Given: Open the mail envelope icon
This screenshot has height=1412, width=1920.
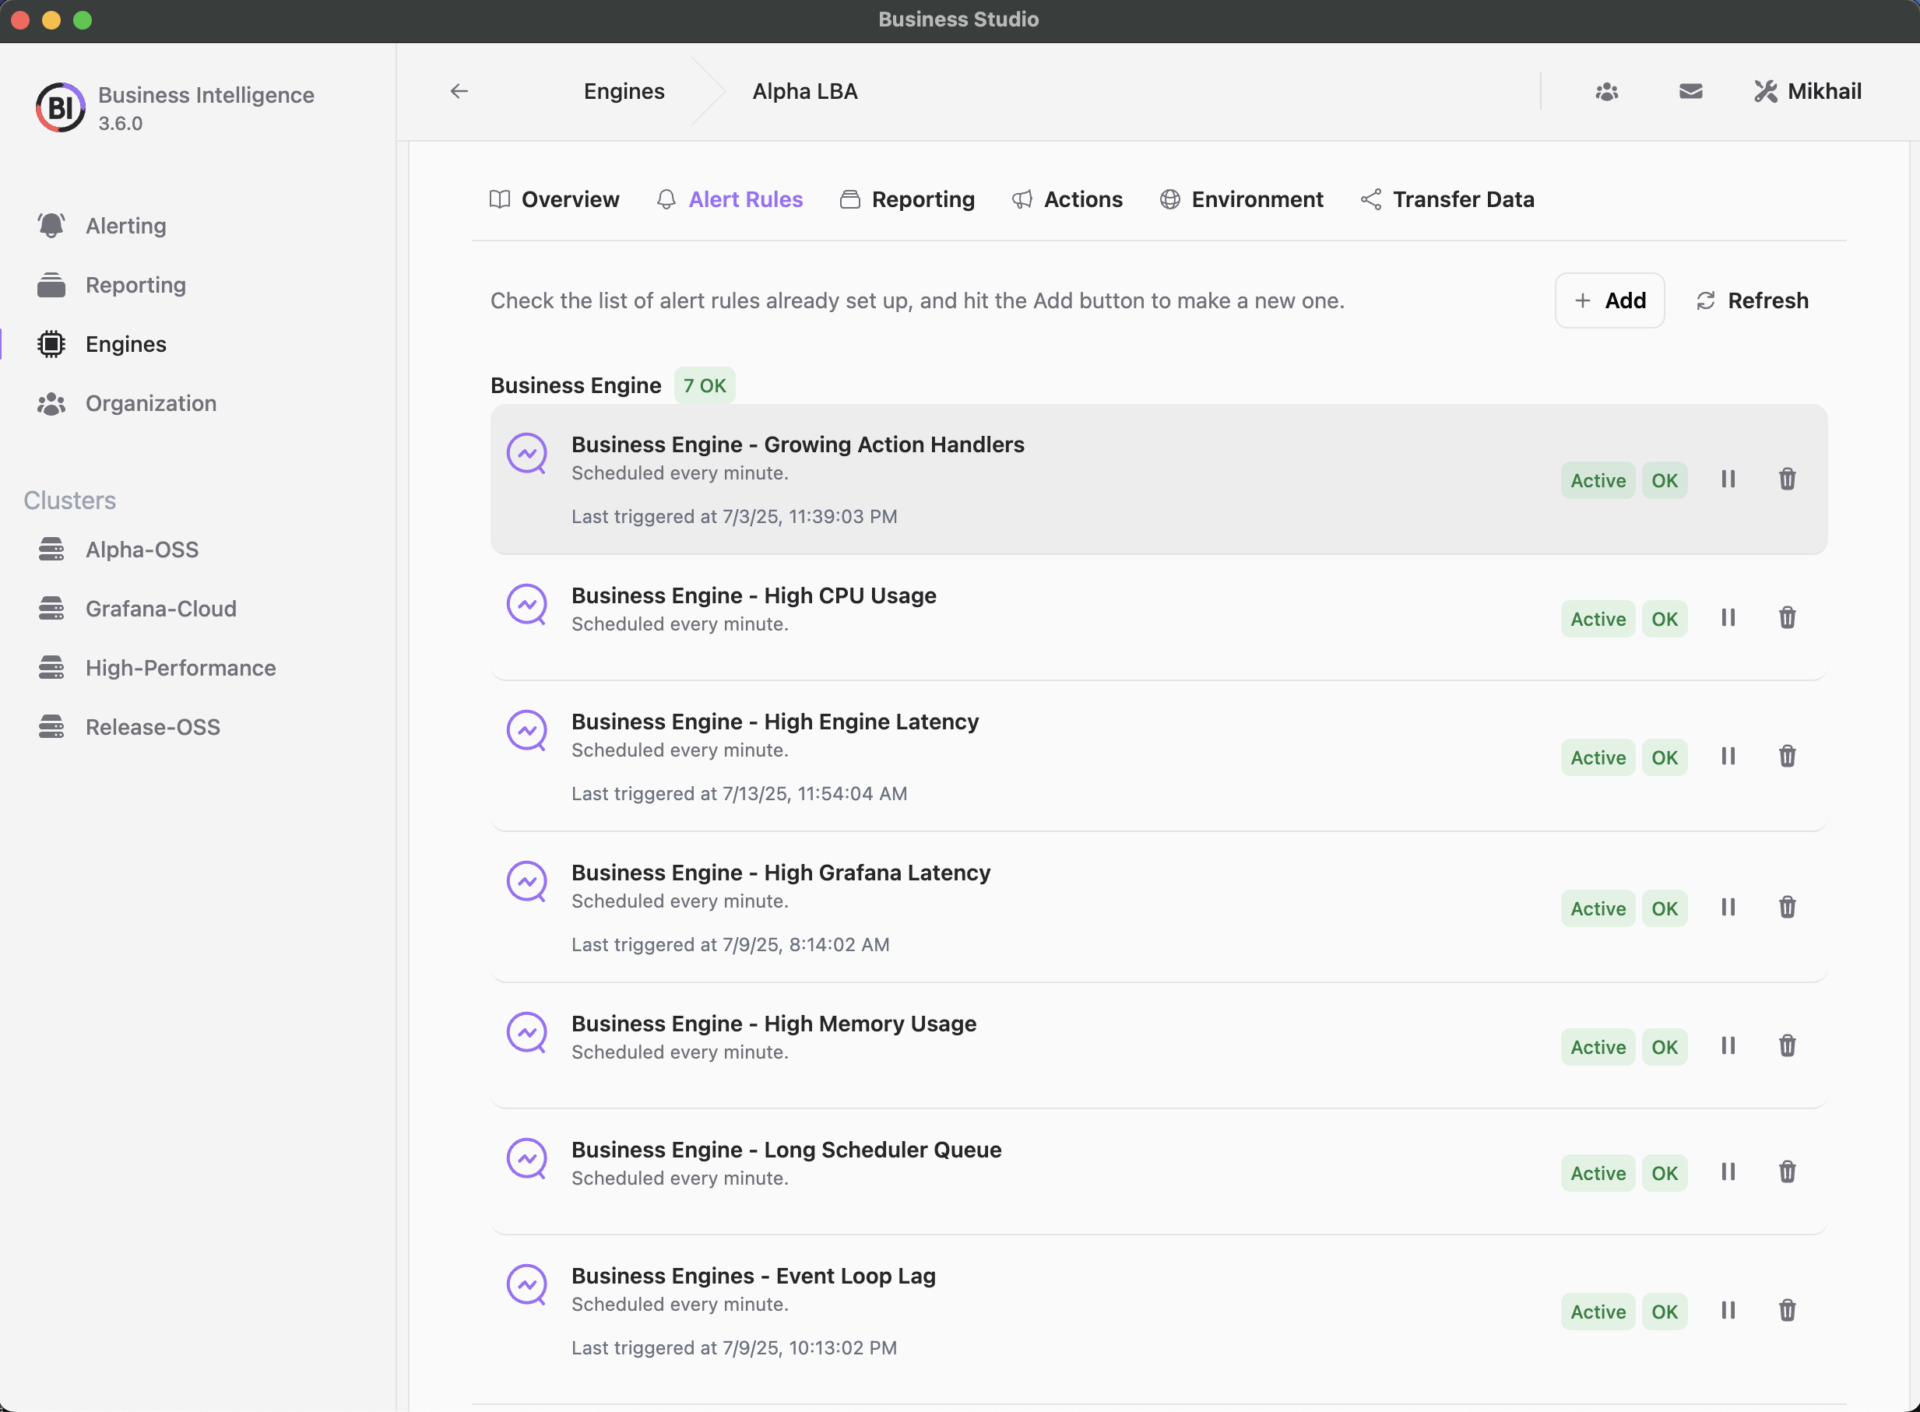Looking at the screenshot, I should 1691,91.
